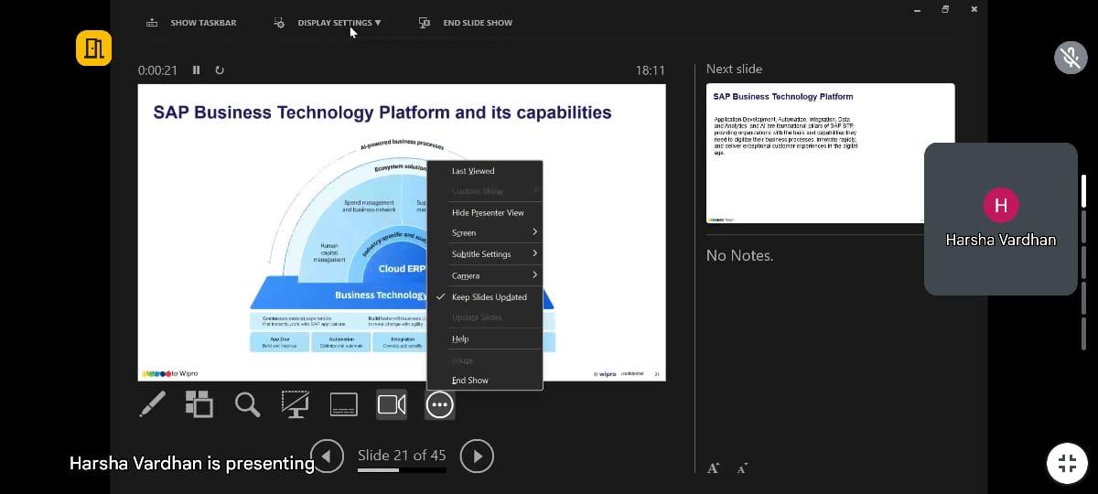This screenshot has width=1098, height=494.
Task: Click the slide progress bar
Action: 402,470
